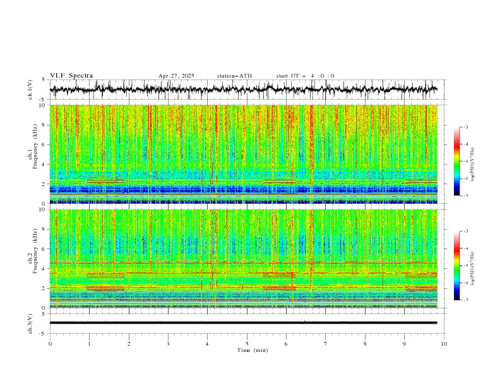Screen dimensions: 500x386
Task: Click time axis tick label "2"
Action: (129, 344)
